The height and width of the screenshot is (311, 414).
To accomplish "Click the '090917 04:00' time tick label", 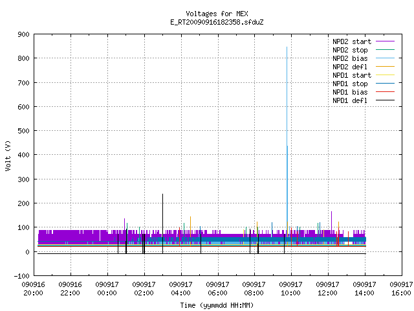I will (180, 289).
